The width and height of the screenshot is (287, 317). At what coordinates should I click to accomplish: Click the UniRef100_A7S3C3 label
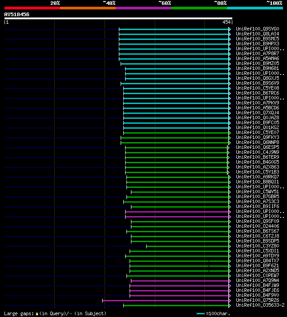[257, 202]
